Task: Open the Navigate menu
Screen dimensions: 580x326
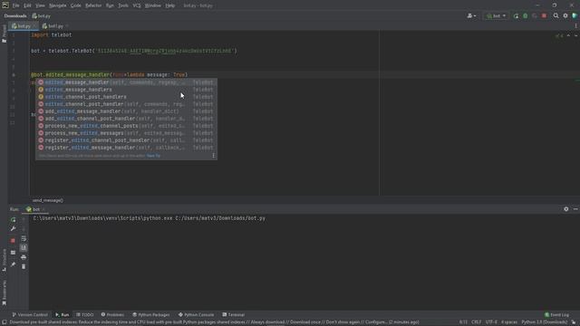Action: tap(58, 5)
